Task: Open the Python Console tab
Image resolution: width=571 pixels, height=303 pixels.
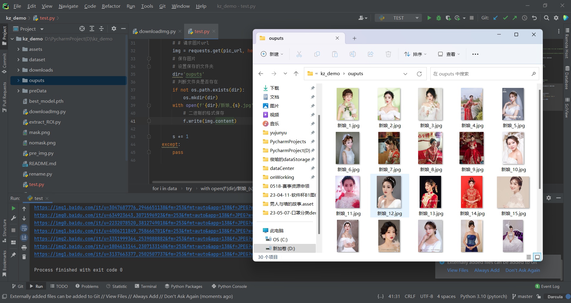Action: (x=229, y=286)
